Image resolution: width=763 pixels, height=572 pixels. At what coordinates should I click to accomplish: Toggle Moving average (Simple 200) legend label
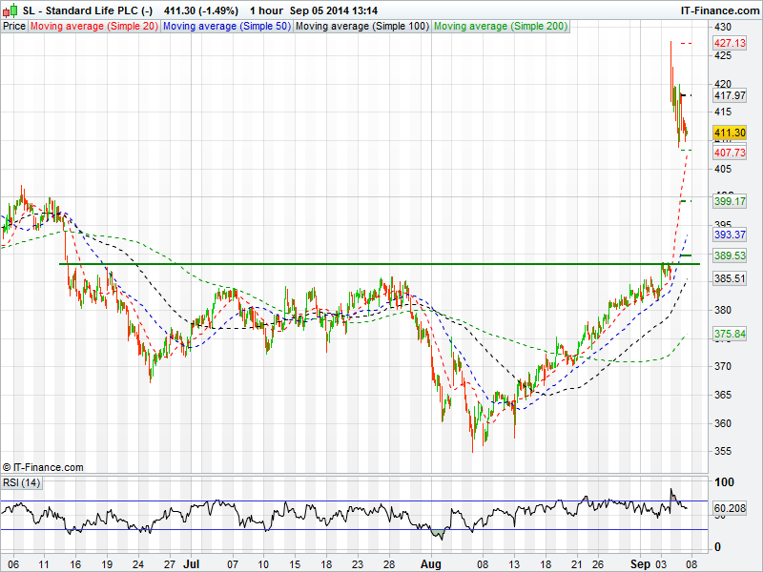pyautogui.click(x=500, y=27)
